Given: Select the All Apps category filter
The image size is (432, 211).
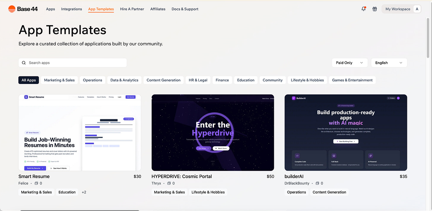Looking at the screenshot, I should [29, 80].
